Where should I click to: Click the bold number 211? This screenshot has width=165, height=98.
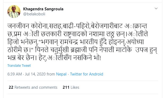click(66, 87)
